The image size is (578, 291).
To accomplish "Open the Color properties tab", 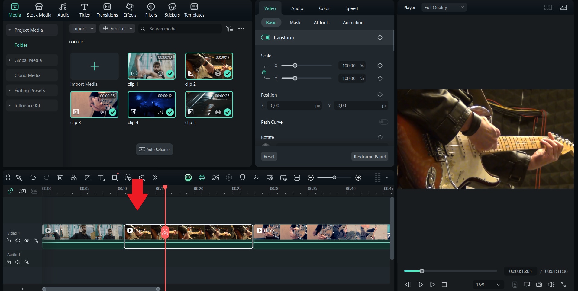I will coord(325,8).
